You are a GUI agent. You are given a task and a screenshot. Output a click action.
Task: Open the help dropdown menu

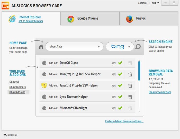pyautogui.click(x=155, y=3)
